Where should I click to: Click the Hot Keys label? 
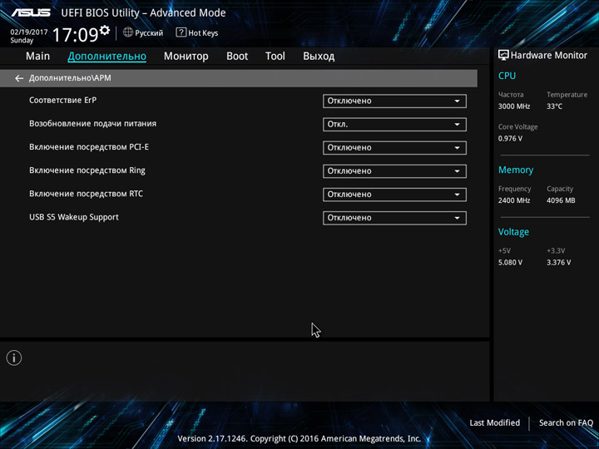(203, 33)
